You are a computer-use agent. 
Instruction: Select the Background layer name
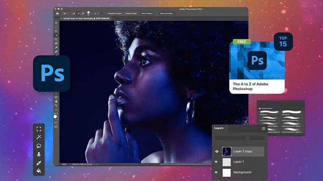(x=242, y=172)
